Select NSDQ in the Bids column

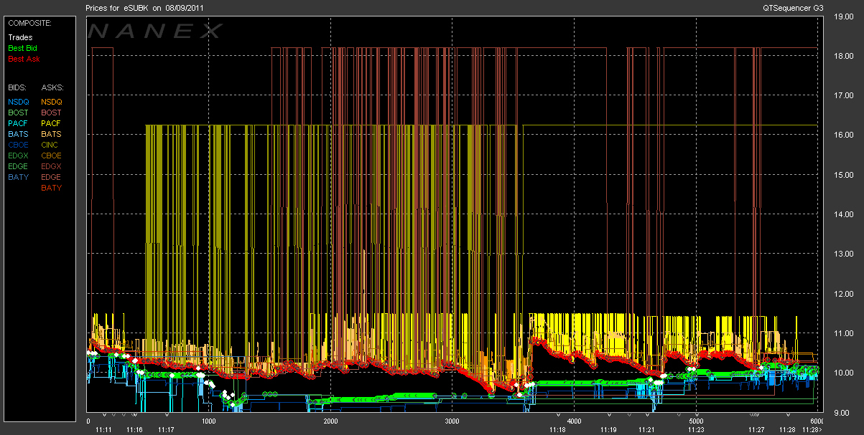(19, 102)
